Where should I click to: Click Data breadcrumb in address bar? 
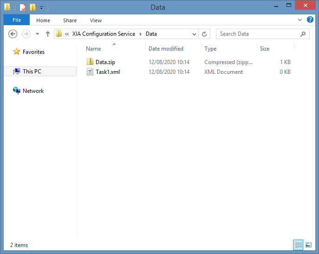click(151, 34)
